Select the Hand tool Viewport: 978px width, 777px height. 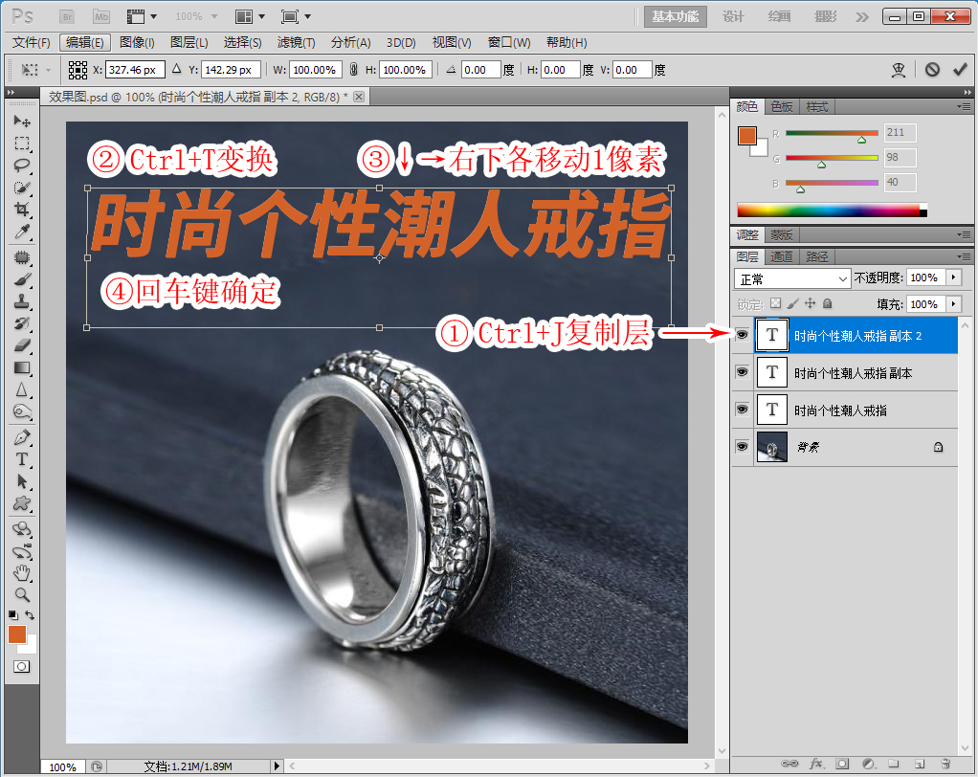coord(22,572)
